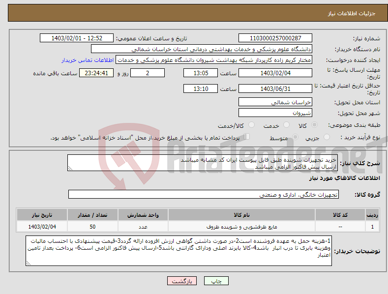The width and height of the screenshot is (388, 294).
Task: Click the جزئیات اطلاعات نیاز header title
Action: pos(352,13)
